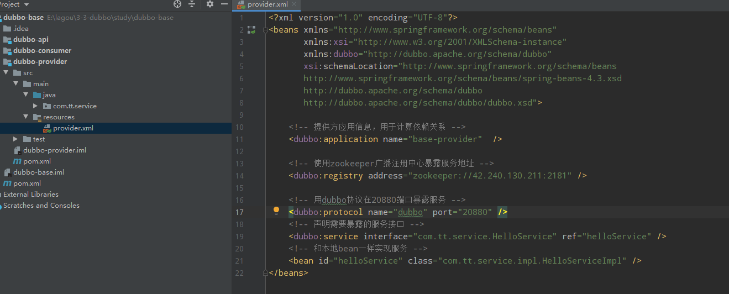This screenshot has height=294, width=729.
Task: Click XMLSchema-instance namespace URL on line 3
Action: point(460,42)
